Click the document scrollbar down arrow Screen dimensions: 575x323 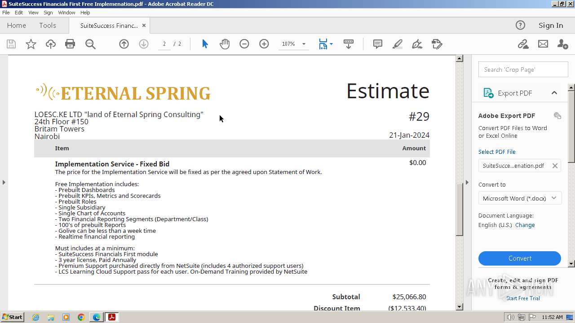coord(459,307)
